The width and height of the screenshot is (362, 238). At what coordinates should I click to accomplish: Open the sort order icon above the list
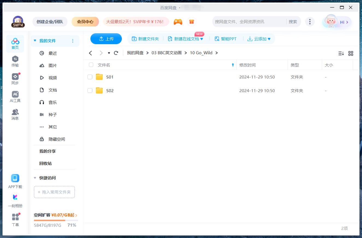(341, 53)
